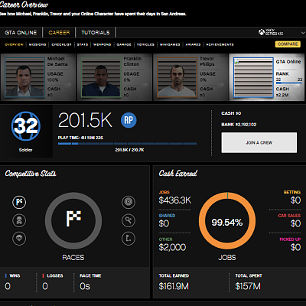The image size is (306, 306).
Task: Switch to the Tutorials tab
Action: coord(96,33)
